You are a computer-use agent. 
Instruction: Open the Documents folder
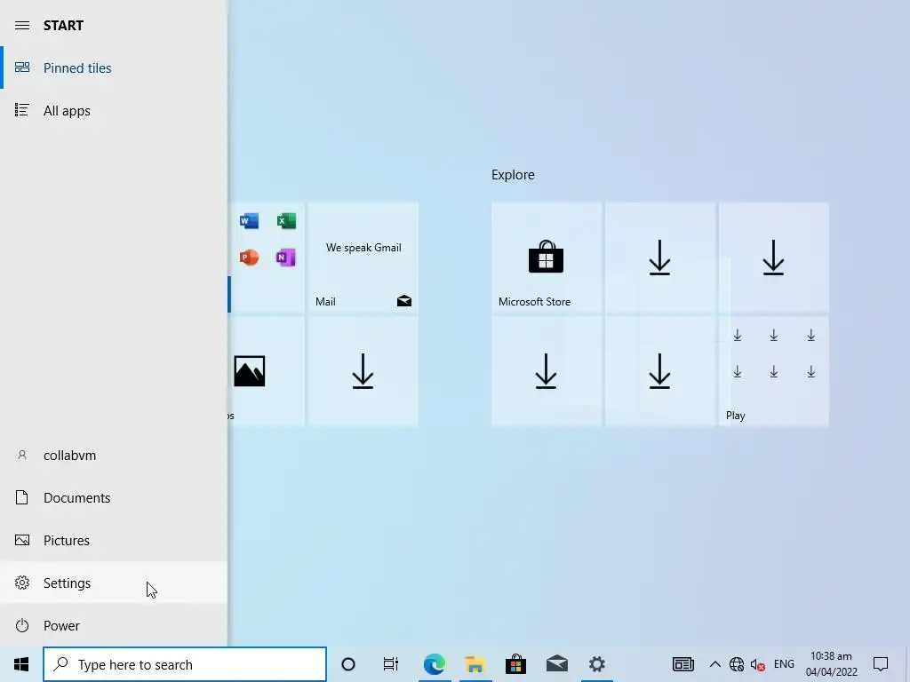114,497
